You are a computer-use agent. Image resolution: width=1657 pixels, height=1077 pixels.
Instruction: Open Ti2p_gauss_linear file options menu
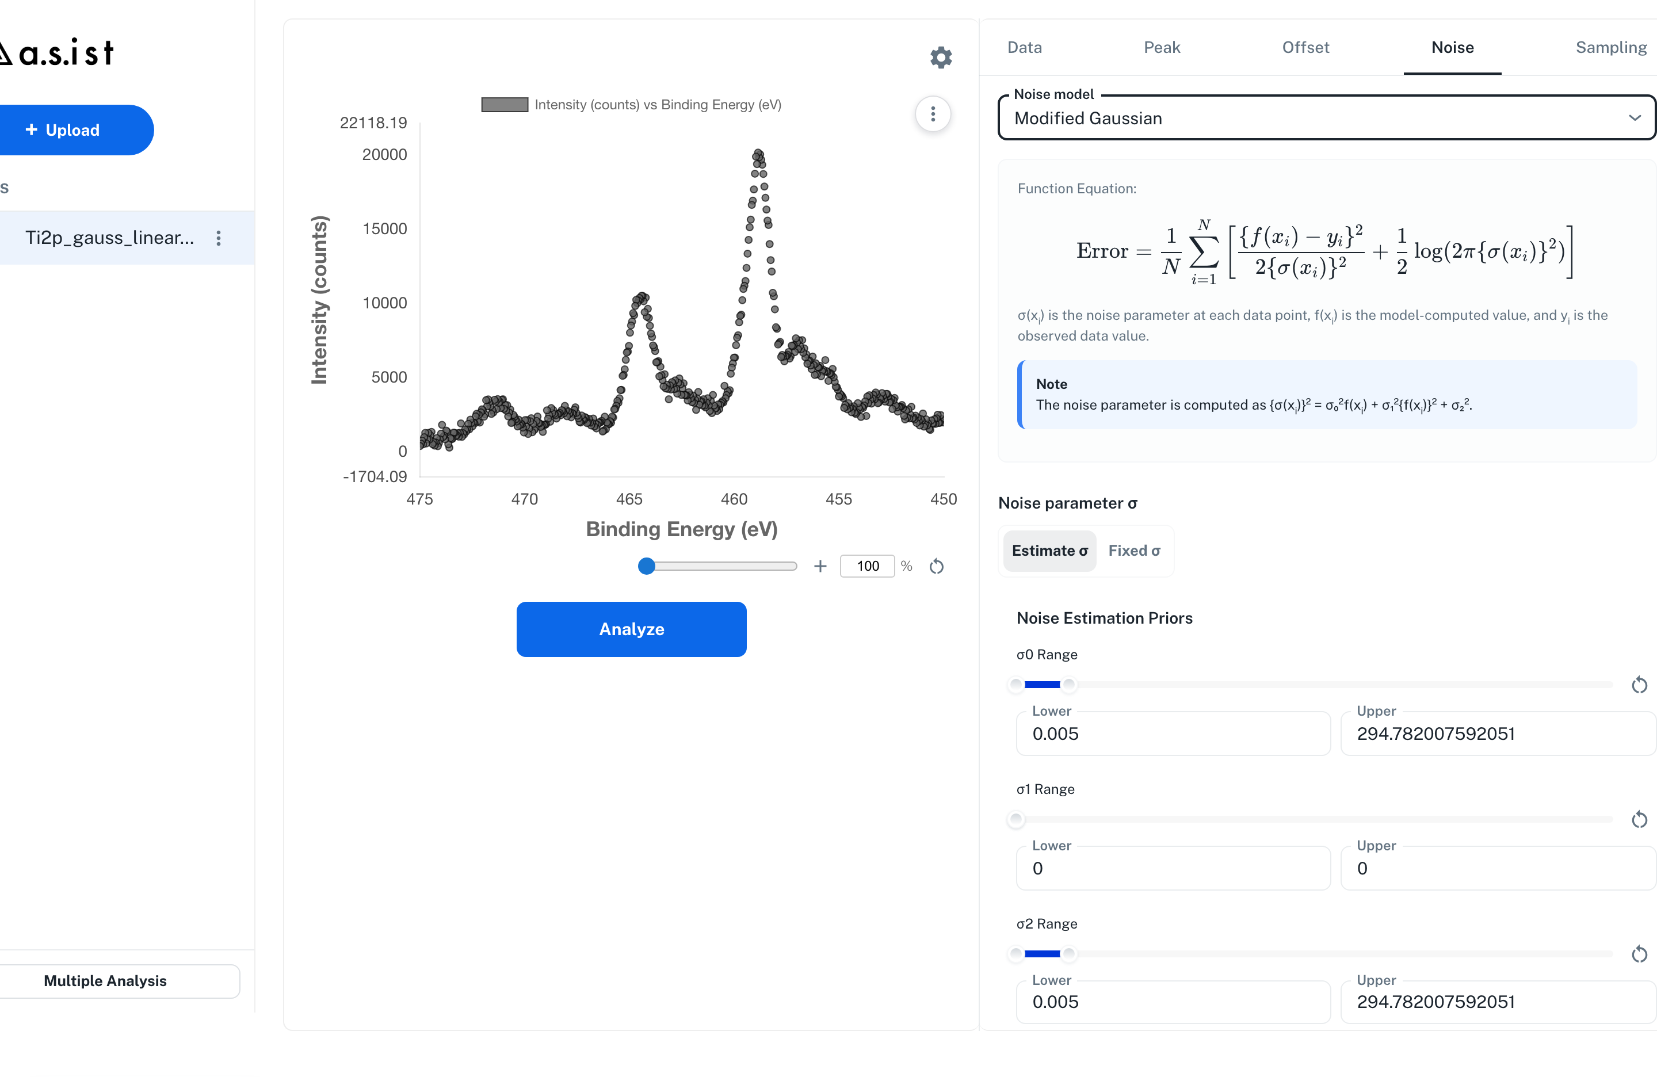click(x=219, y=238)
